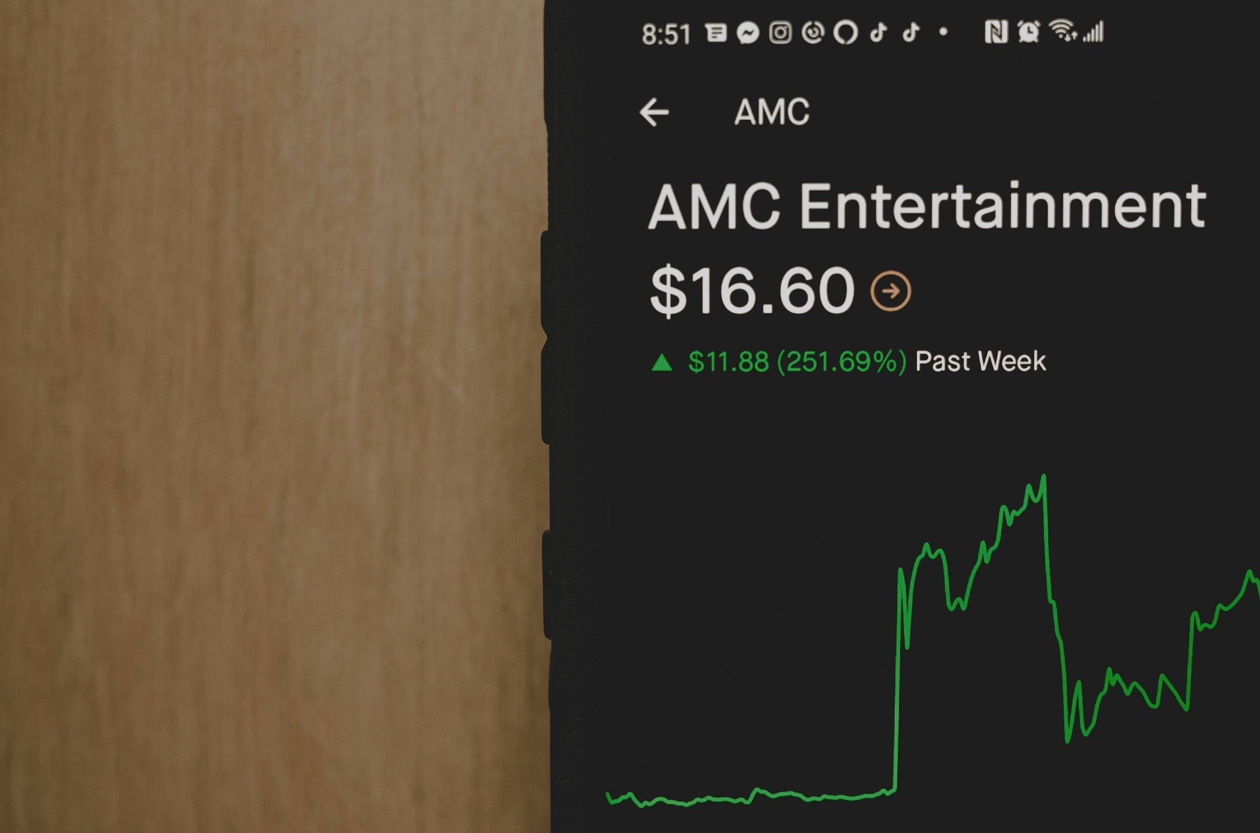The width and height of the screenshot is (1260, 833).
Task: Tap the Wi-Fi status icon
Action: tap(1063, 30)
